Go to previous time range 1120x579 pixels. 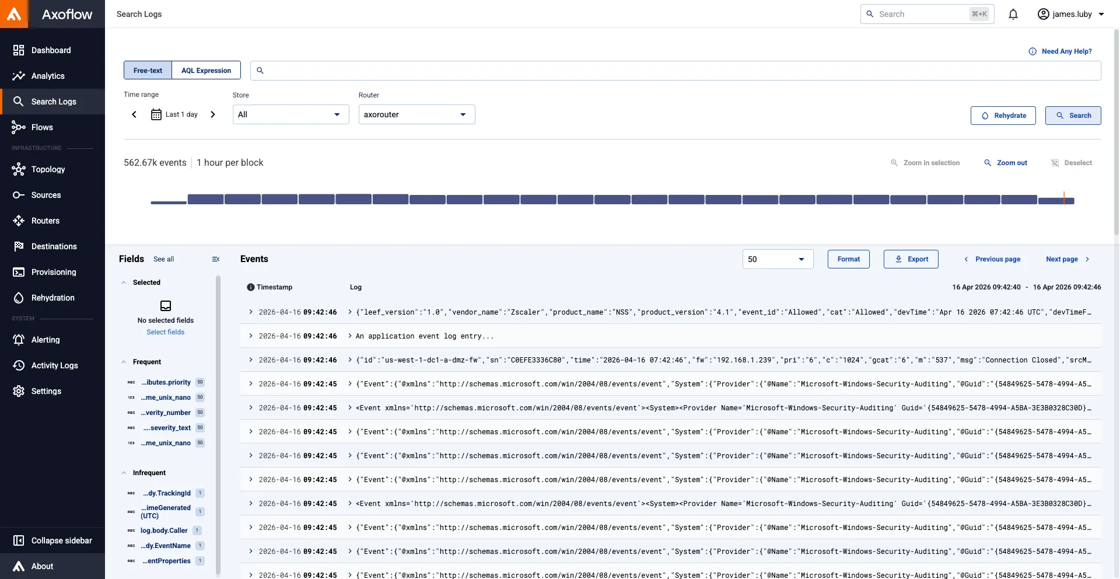tap(134, 114)
